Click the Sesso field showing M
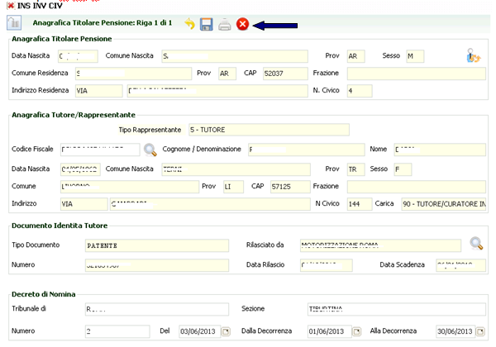Image resolution: width=496 pixels, height=347 pixels. 415,56
